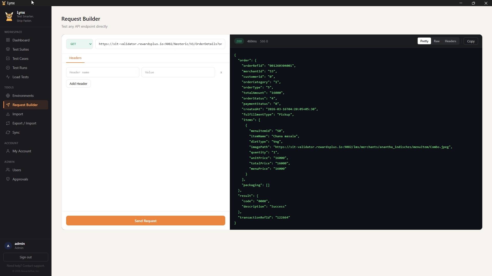Open the GET method dropdown

point(79,44)
